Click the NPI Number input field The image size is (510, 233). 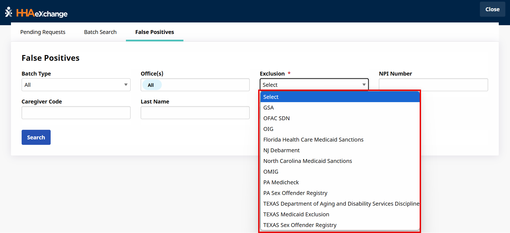tap(433, 85)
